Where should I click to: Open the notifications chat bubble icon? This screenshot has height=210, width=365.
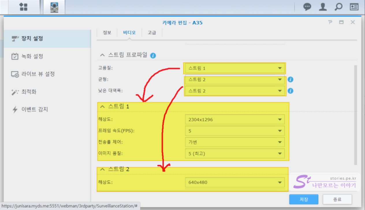307,7
